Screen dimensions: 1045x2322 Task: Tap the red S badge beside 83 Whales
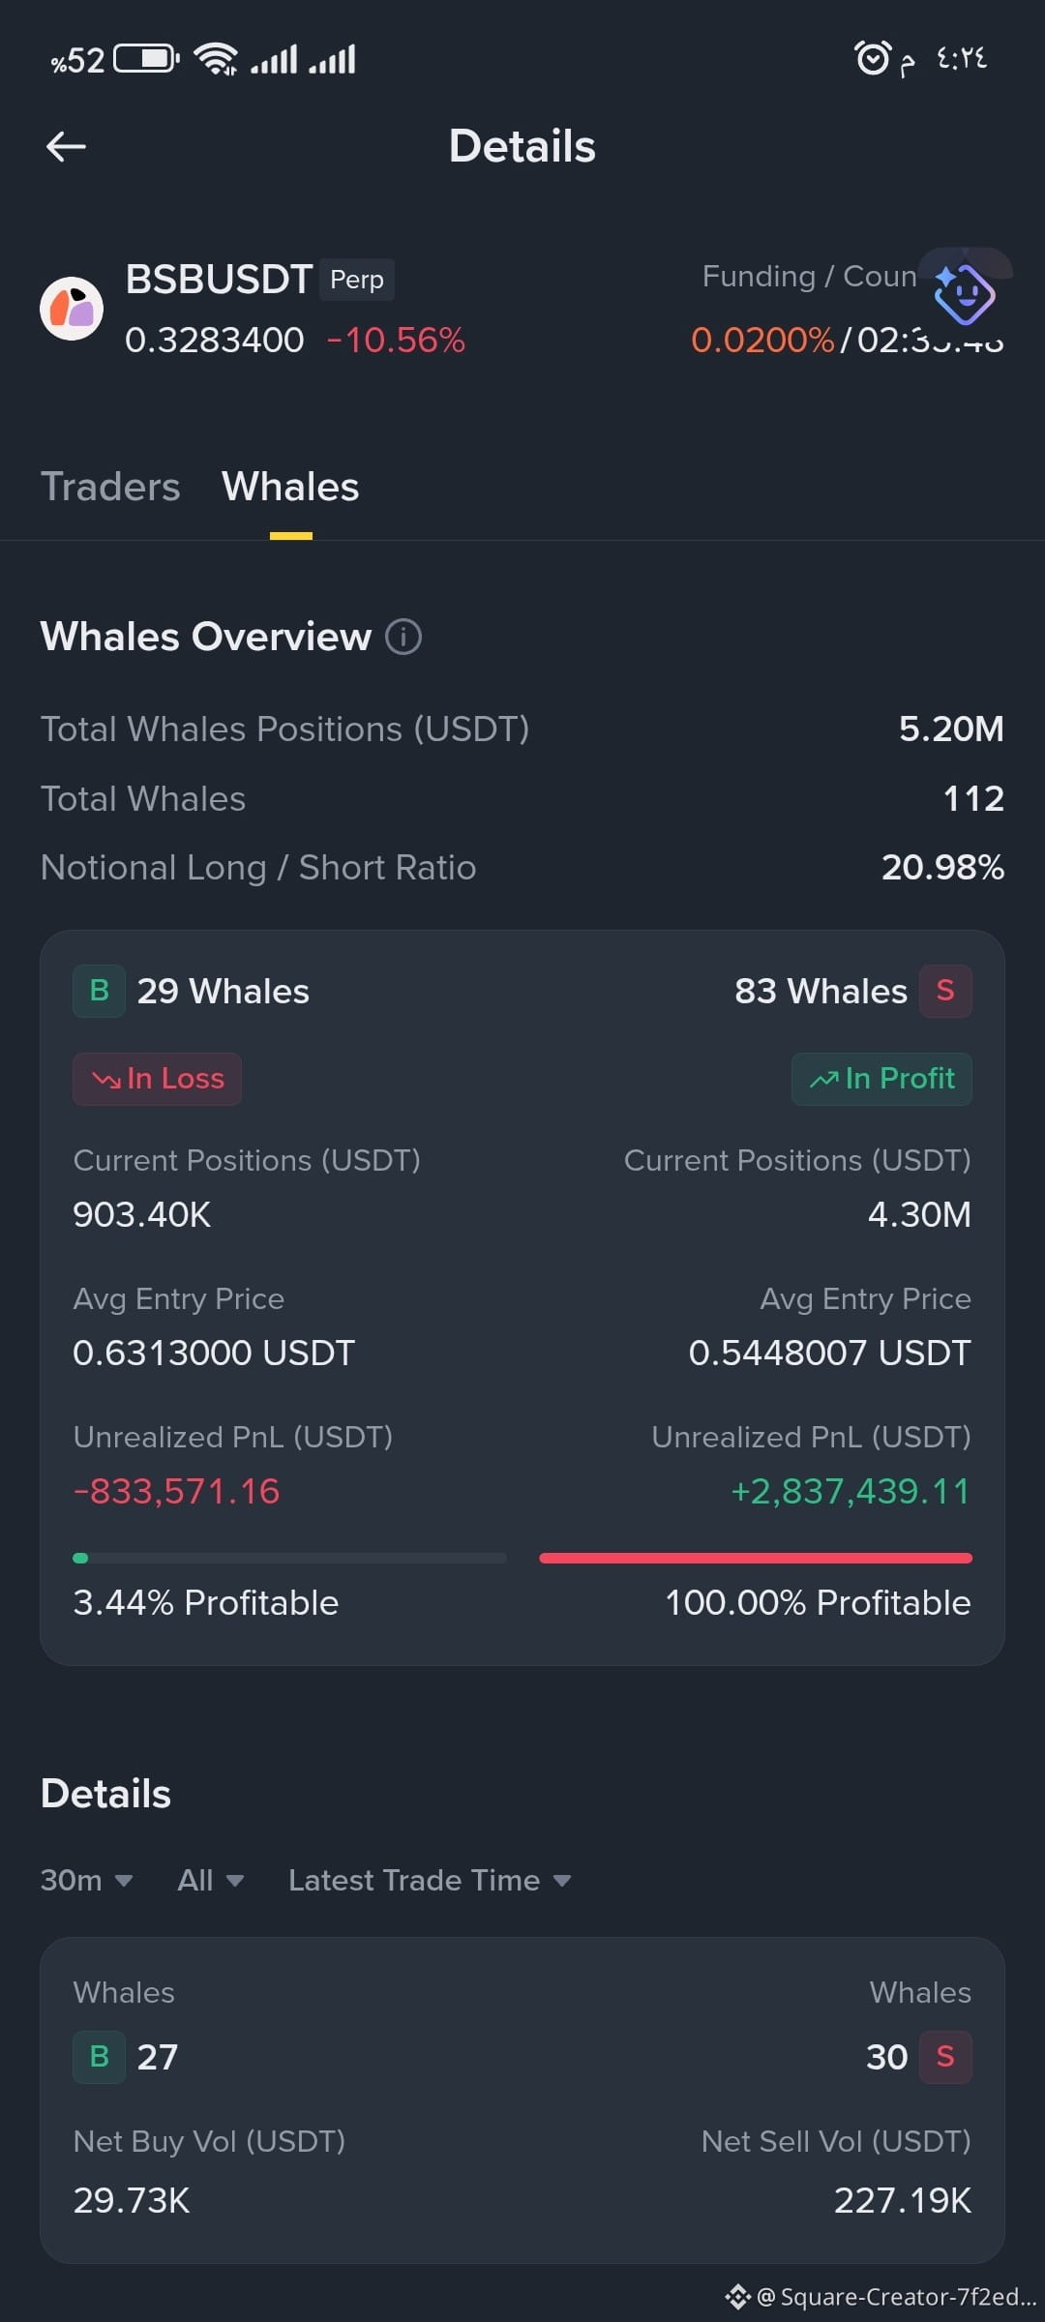click(945, 991)
